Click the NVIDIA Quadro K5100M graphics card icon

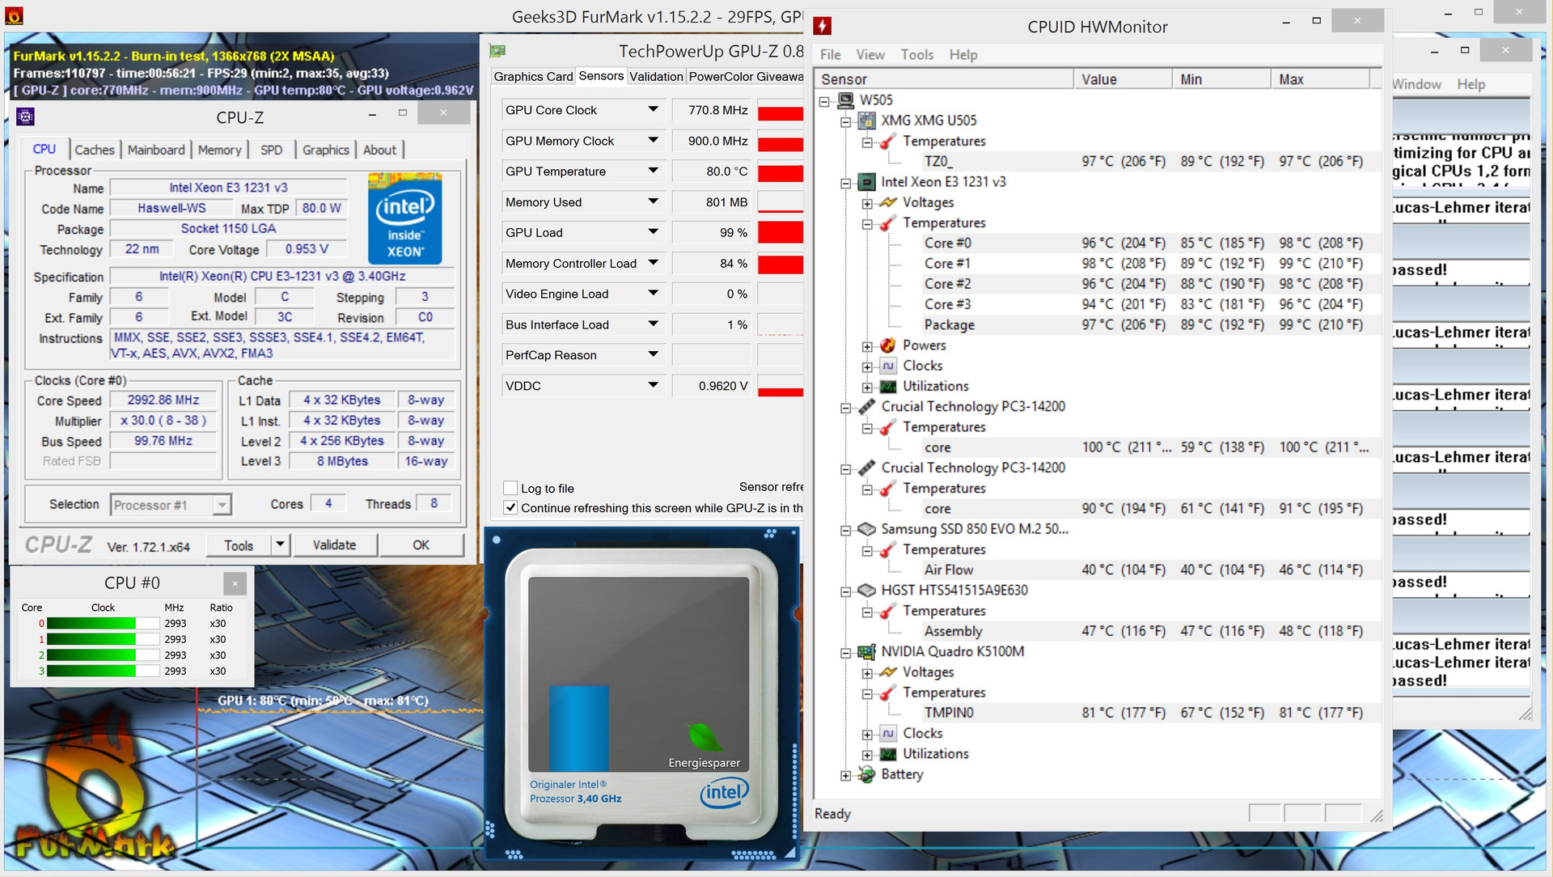pyautogui.click(x=866, y=652)
